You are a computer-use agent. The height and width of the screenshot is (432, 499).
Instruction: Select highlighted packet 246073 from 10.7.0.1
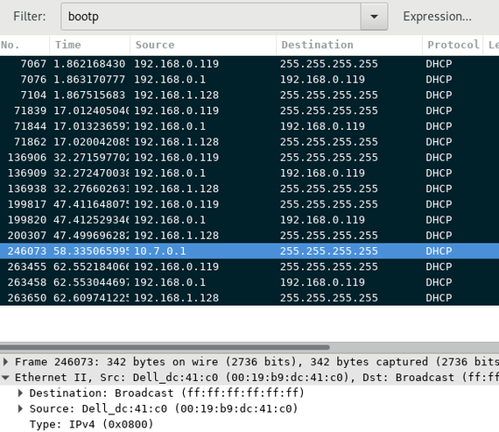[x=249, y=251]
